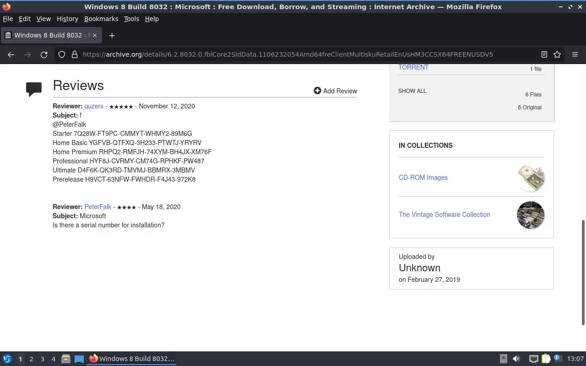Viewport: 586px width, 366px height.
Task: Open the file manager in taskbar
Action: pos(65,359)
